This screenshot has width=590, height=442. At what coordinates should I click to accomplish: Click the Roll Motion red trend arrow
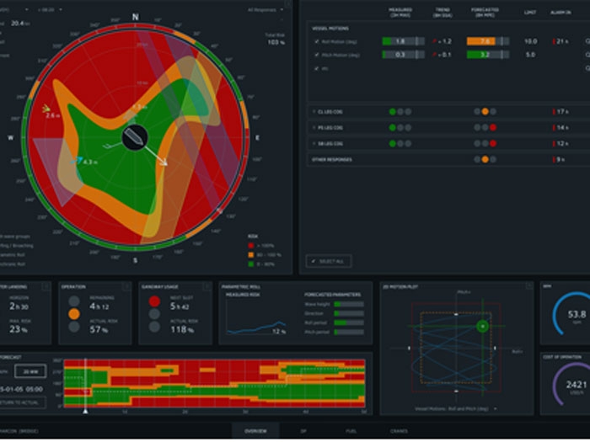click(x=435, y=41)
